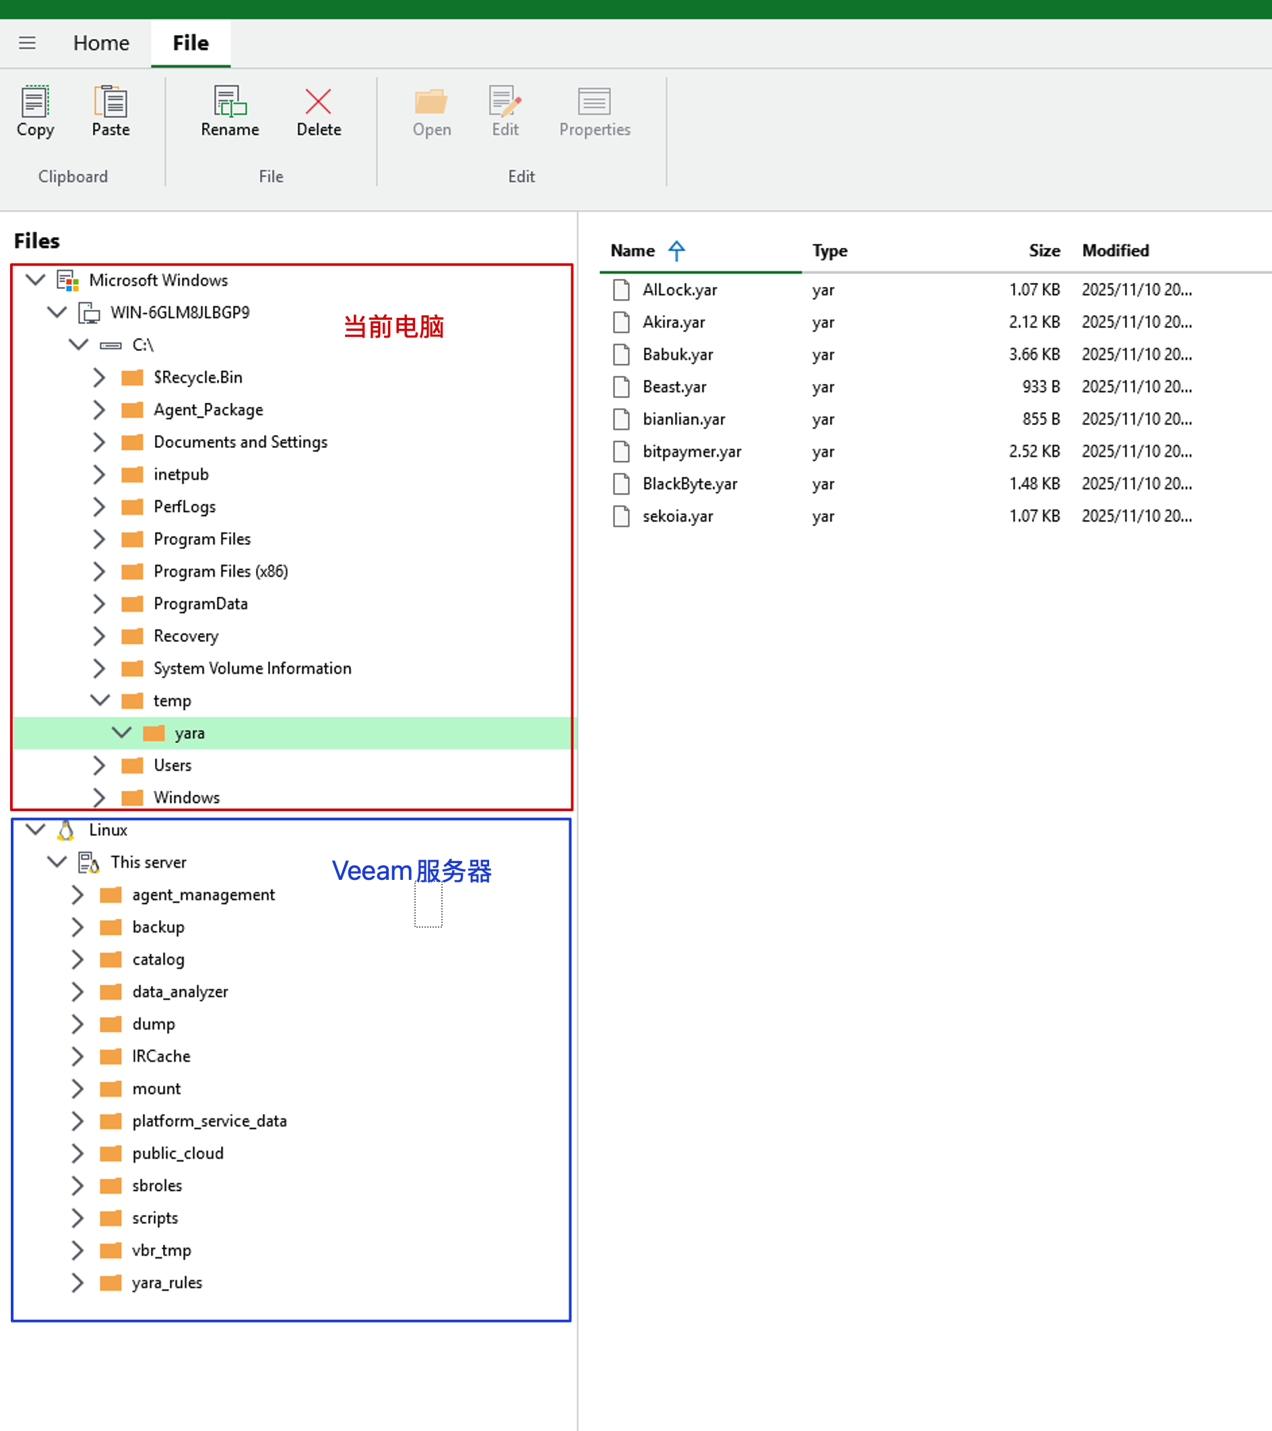1272x1431 pixels.
Task: Click the Linux penguin icon
Action: (x=66, y=829)
